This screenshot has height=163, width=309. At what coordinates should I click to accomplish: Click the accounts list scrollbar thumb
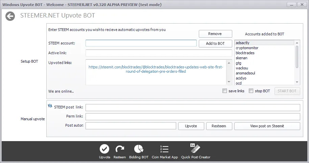click(x=297, y=57)
